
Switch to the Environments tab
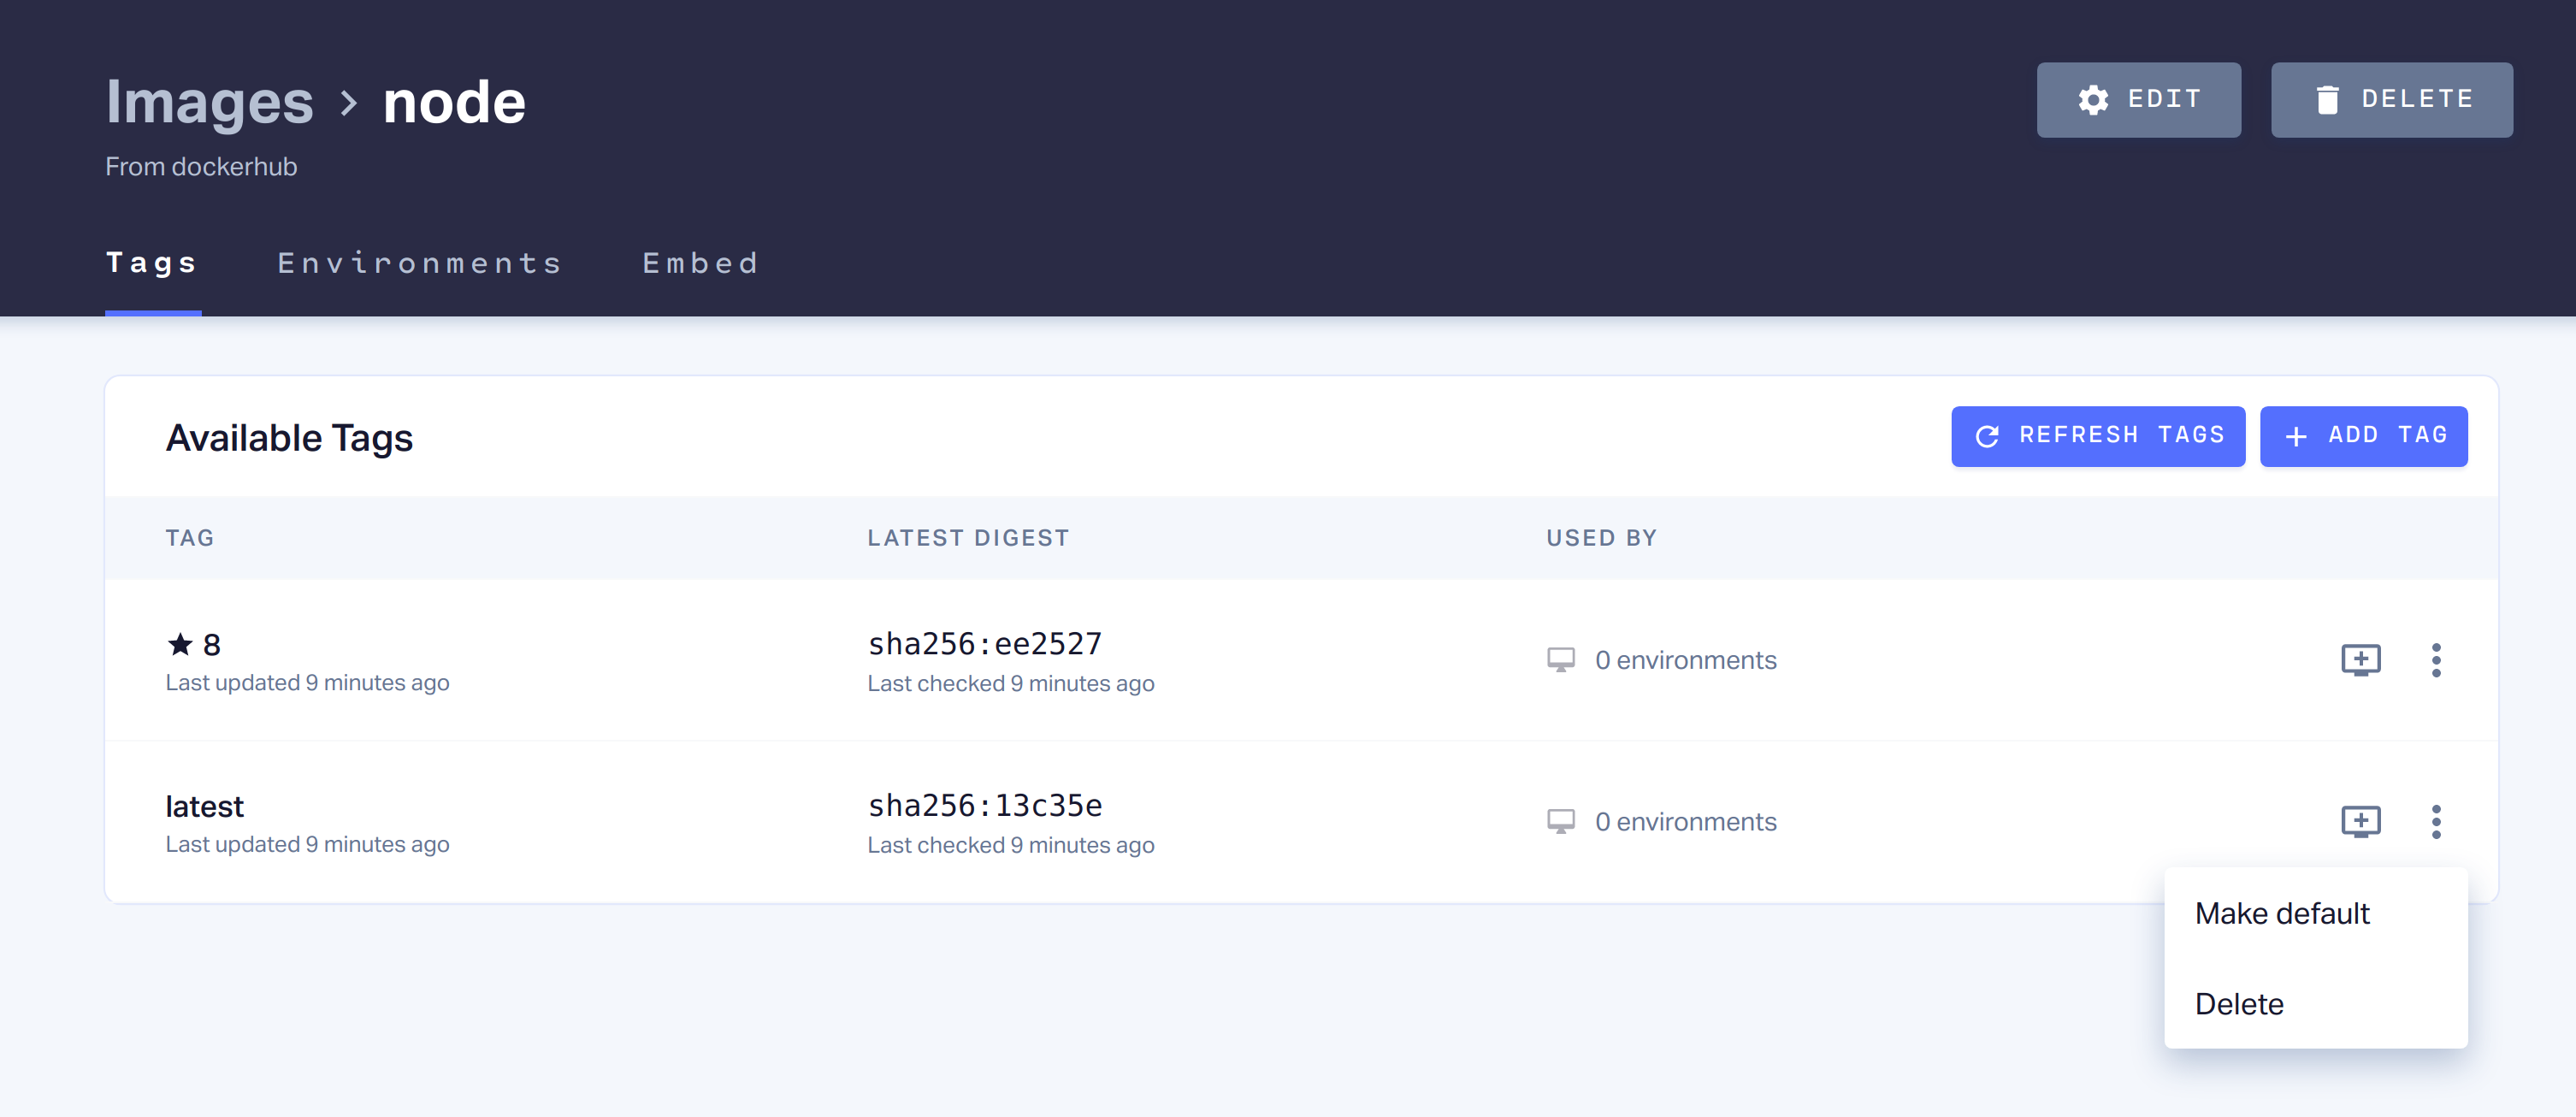(x=419, y=263)
